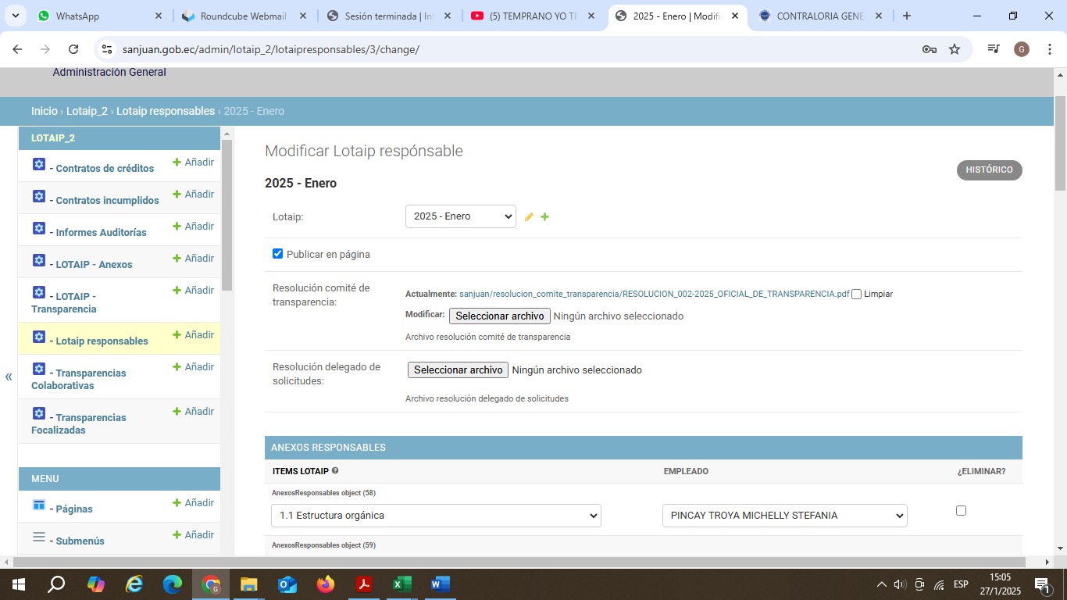This screenshot has height=600, width=1067.
Task: Collapse the sidebar with the double-chevron icon
Action: [9, 377]
